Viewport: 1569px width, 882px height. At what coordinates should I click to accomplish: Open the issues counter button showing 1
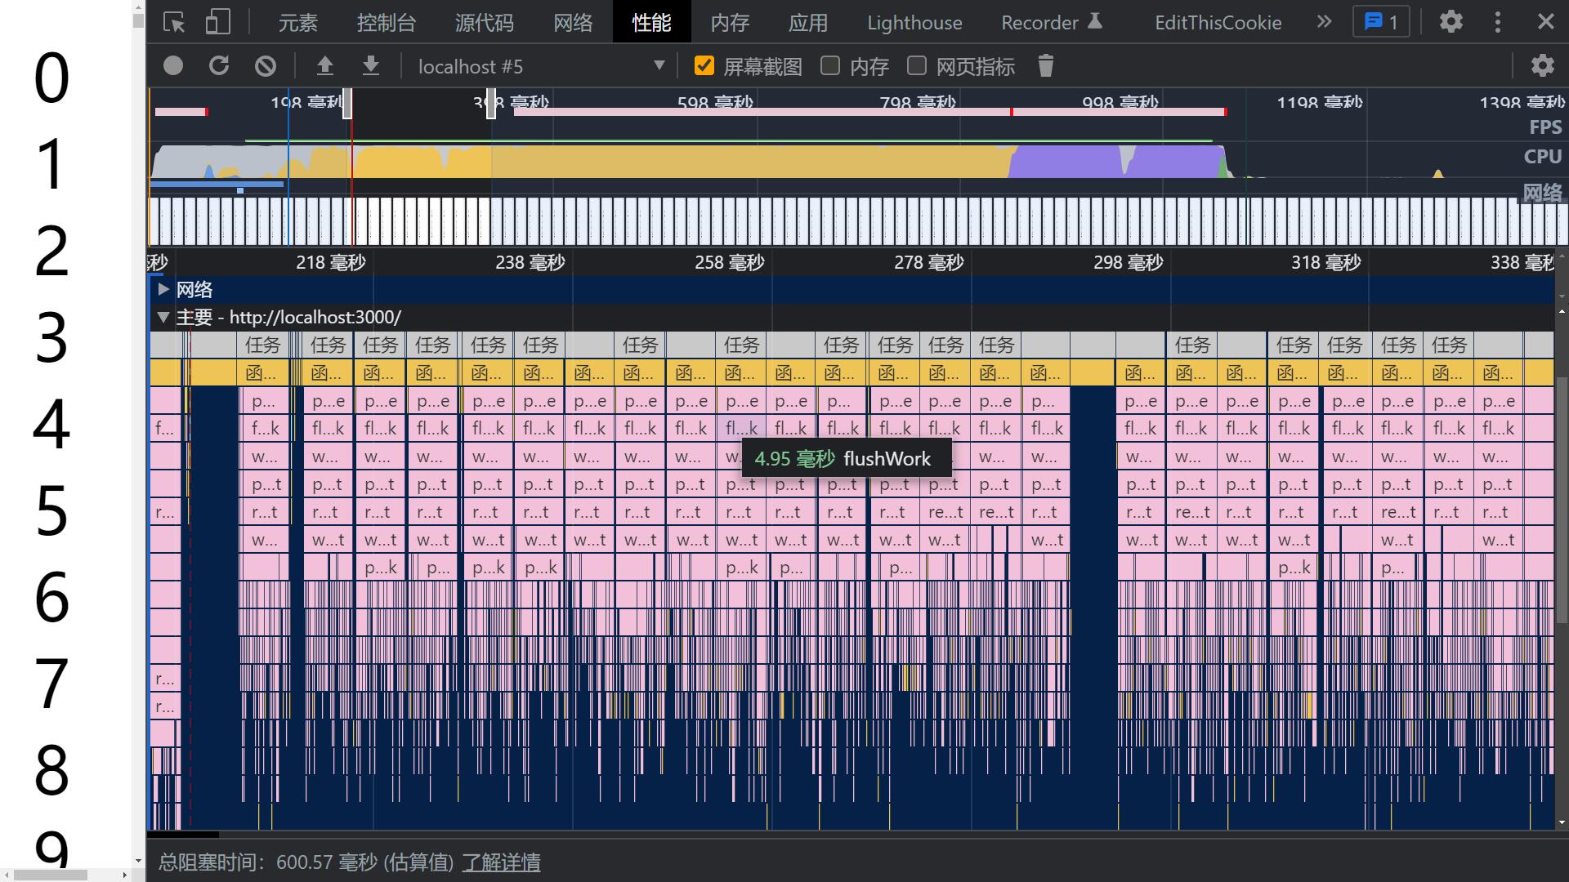coord(1381,22)
